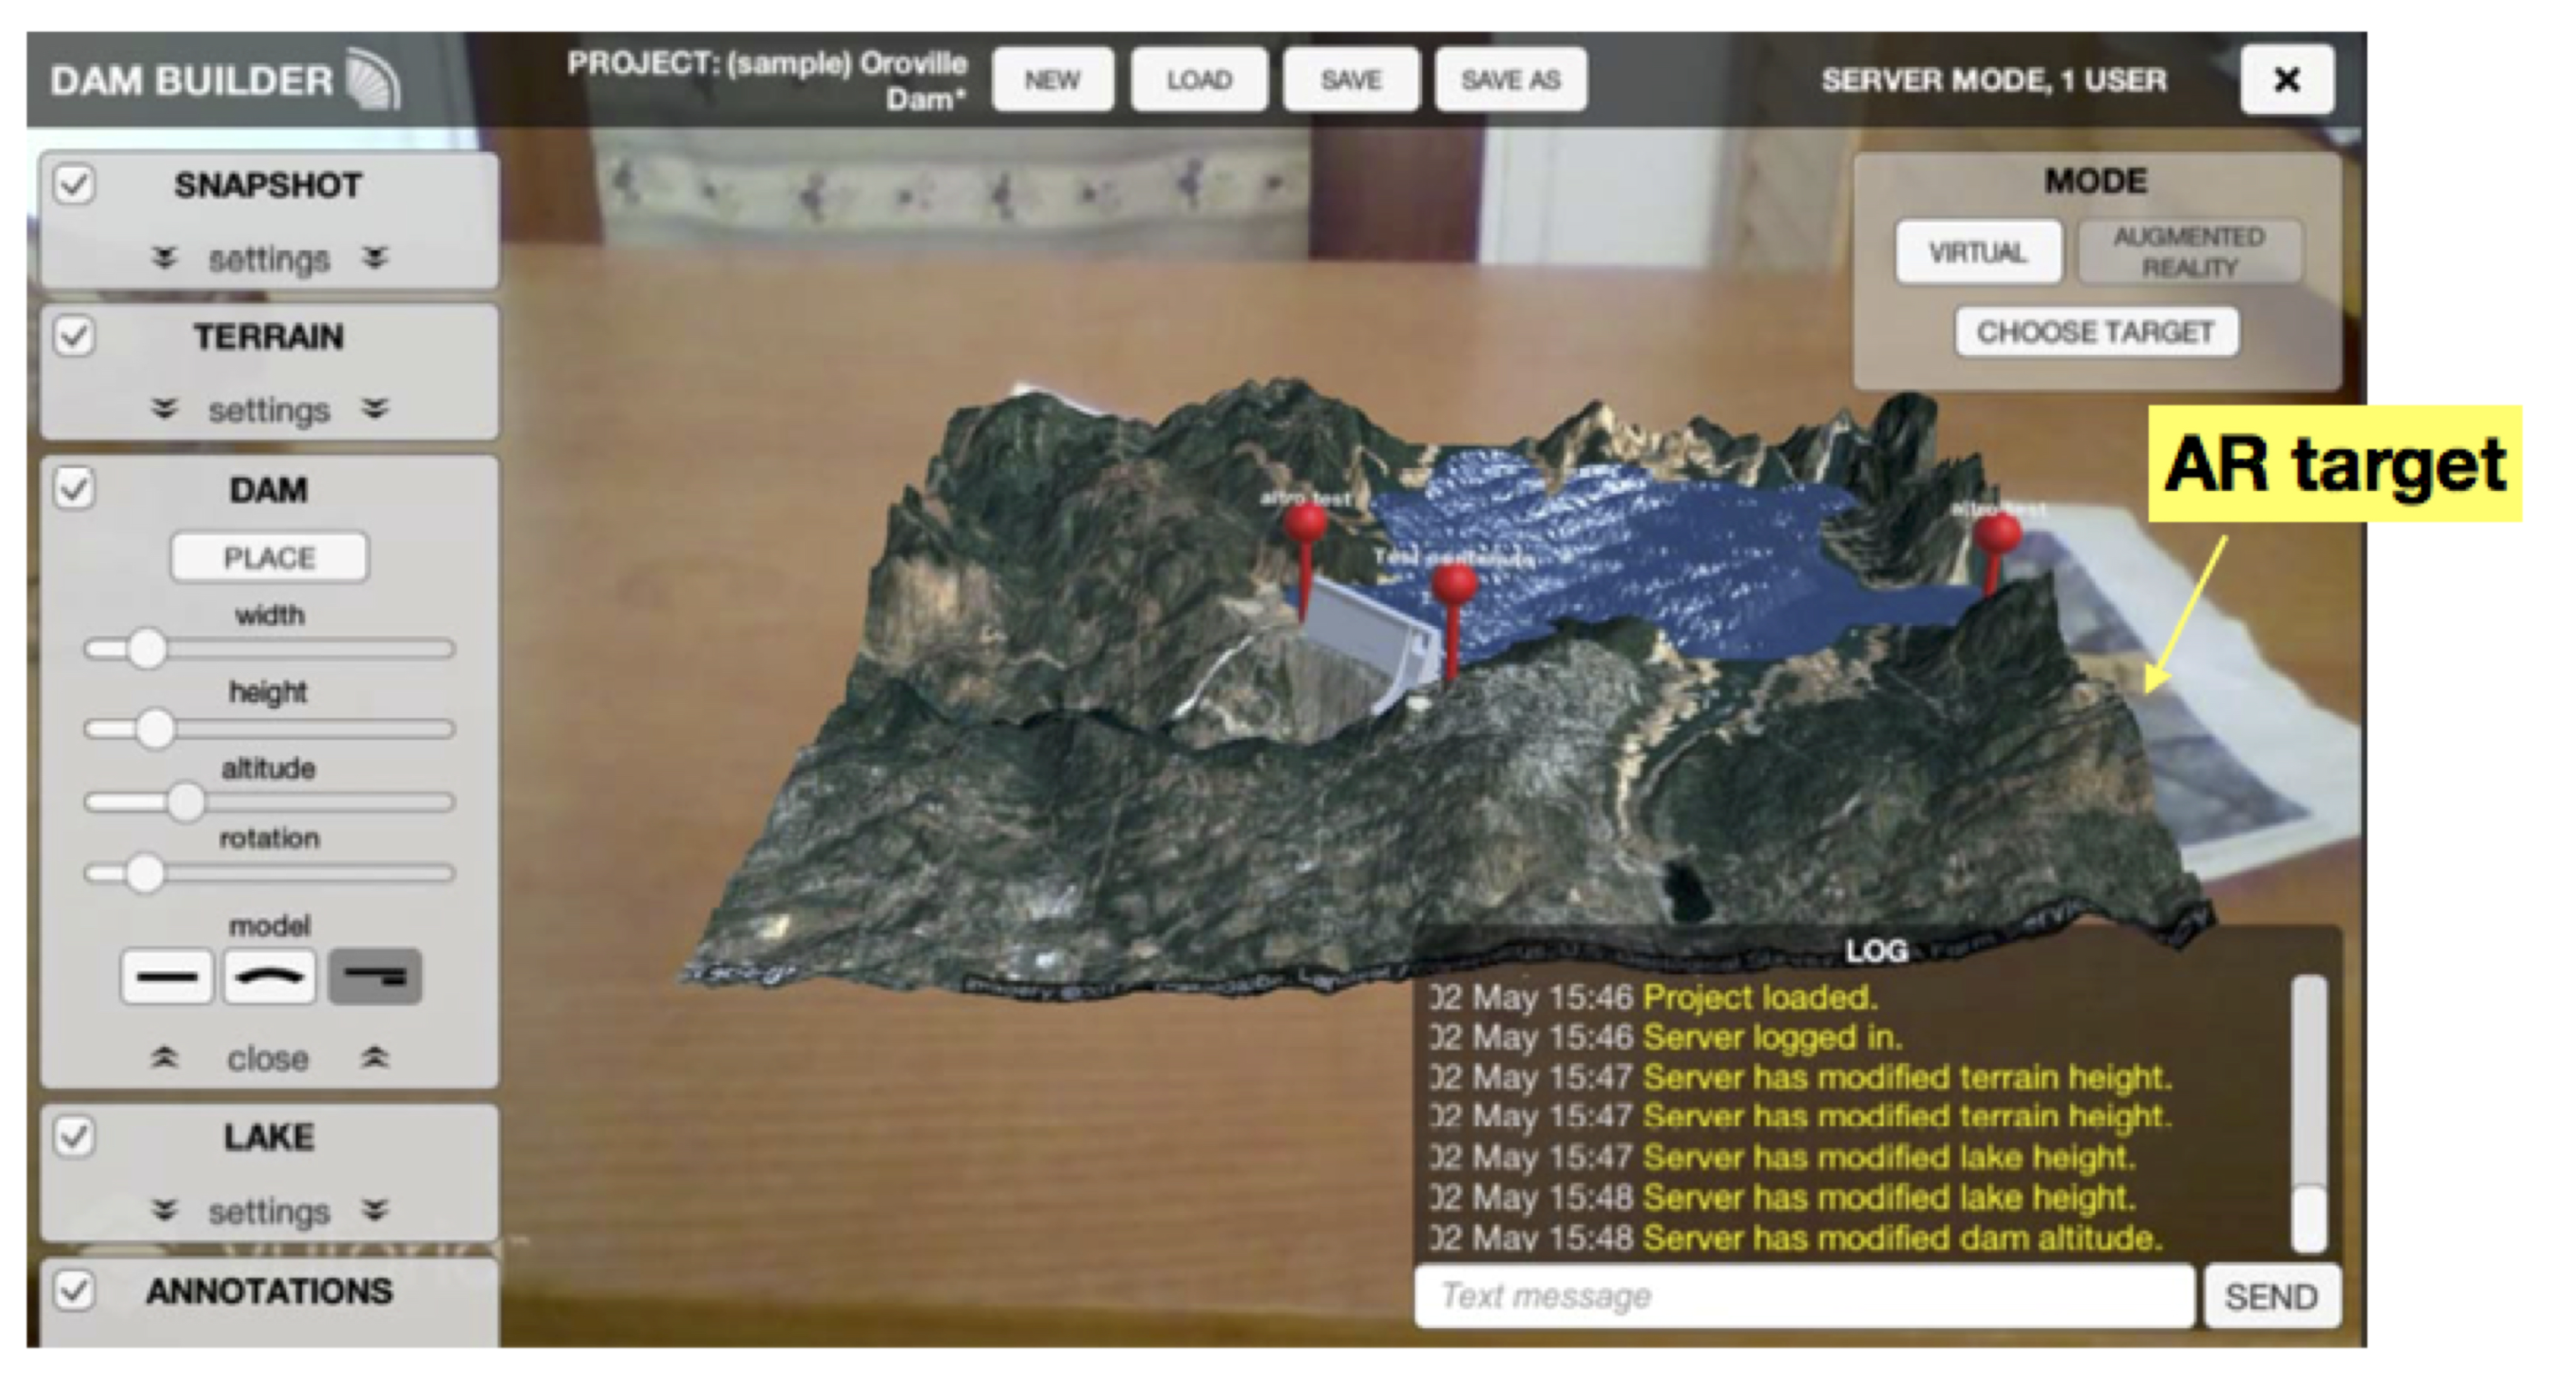The width and height of the screenshot is (2549, 1381).
Task: Click the Dam Builder logo icon
Action: pyautogui.click(x=373, y=79)
